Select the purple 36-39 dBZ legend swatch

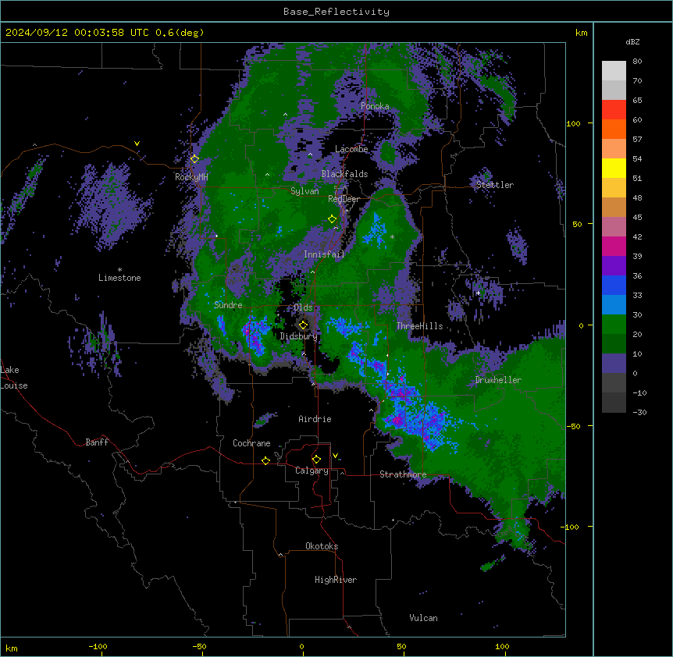click(614, 266)
